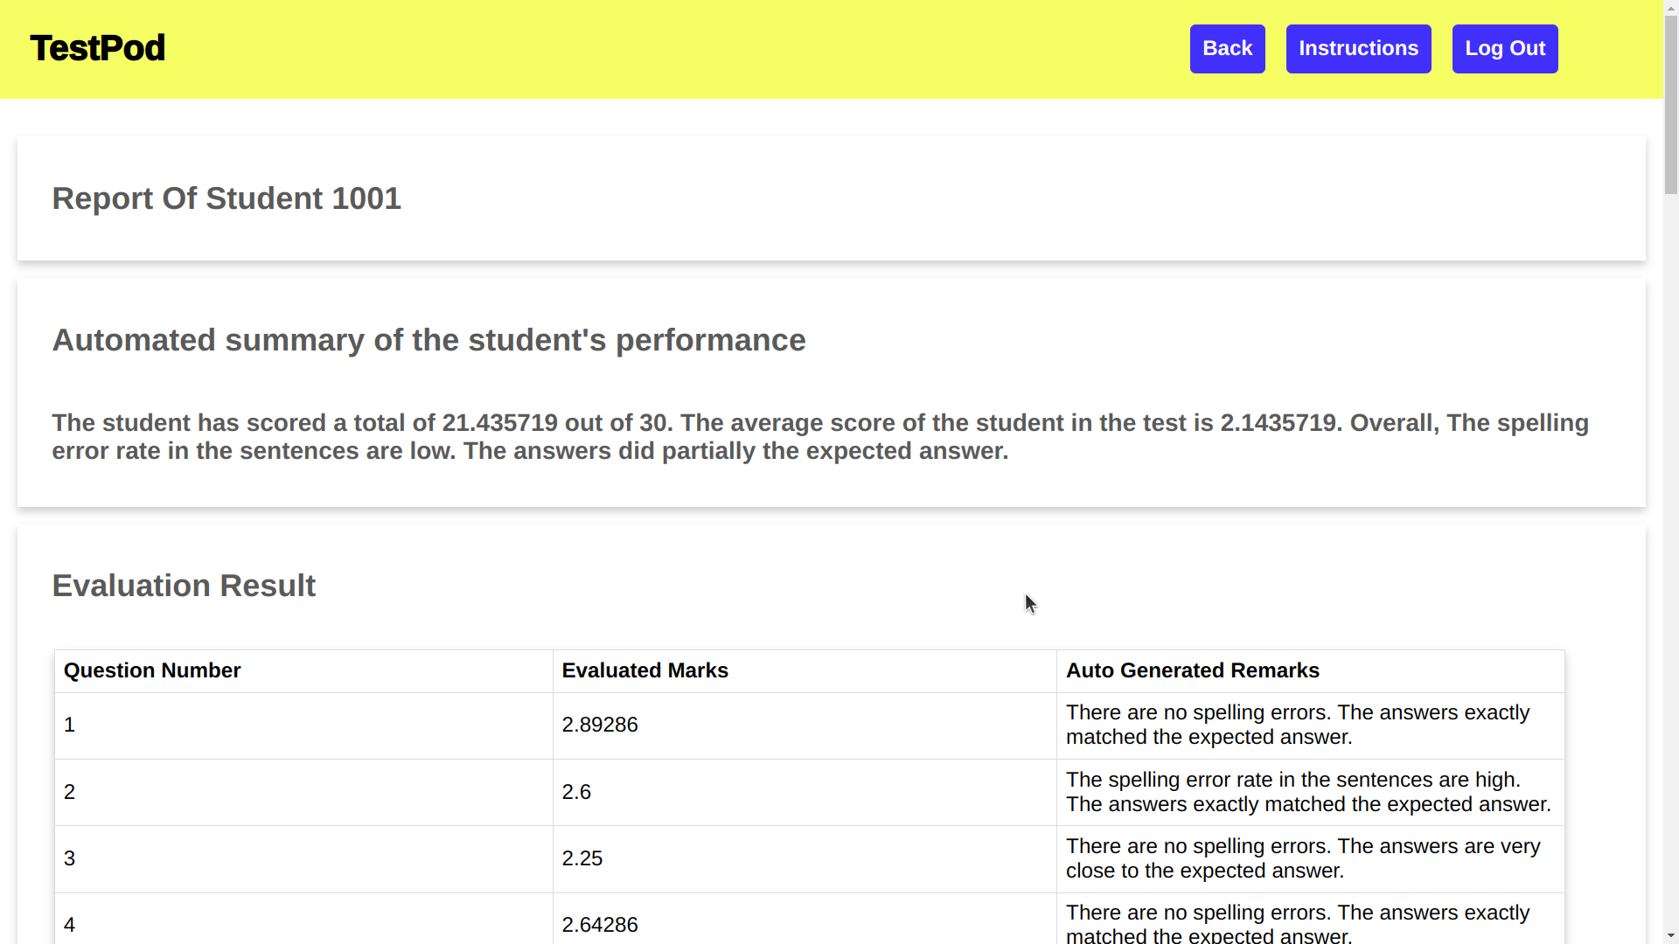This screenshot has width=1679, height=944.
Task: Click the remarks for question 2
Action: coord(1308,792)
